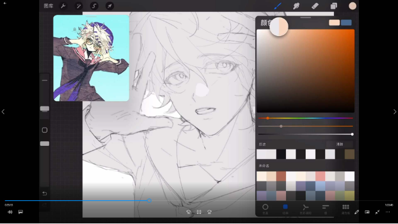Select the S-shaped Selection tool
The image size is (398, 224).
pyautogui.click(x=94, y=6)
